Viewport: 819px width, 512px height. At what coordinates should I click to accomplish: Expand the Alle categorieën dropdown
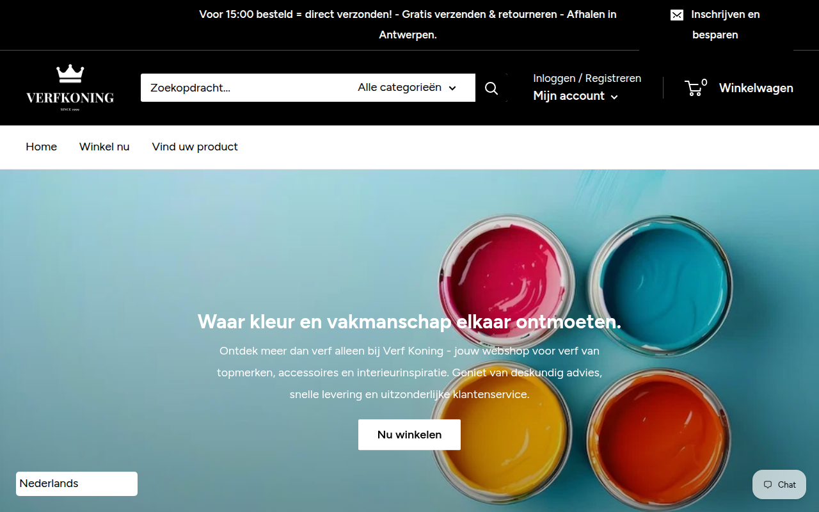tap(407, 88)
